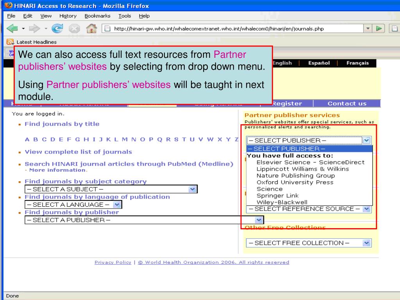The width and height of the screenshot is (400, 300).
Task: Open the Select a Language dropdown
Action: click(73, 205)
